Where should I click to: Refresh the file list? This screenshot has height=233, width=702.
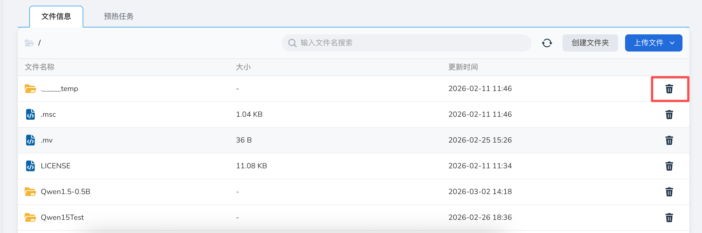coord(547,43)
